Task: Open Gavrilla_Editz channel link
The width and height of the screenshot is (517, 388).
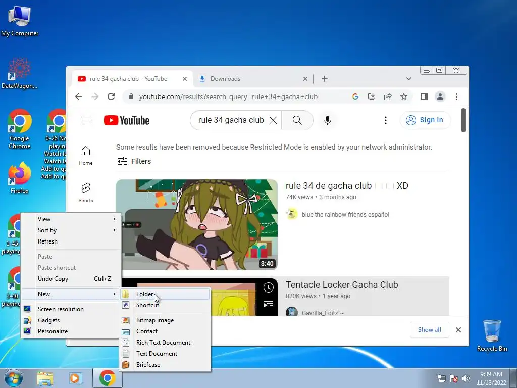Action: [x=323, y=312]
